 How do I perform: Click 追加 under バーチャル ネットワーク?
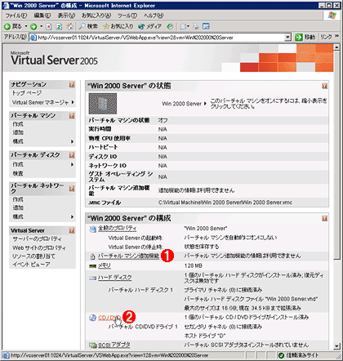18,207
